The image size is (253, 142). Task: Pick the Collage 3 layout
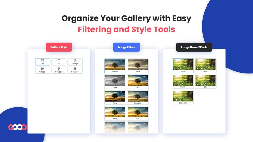(75, 70)
